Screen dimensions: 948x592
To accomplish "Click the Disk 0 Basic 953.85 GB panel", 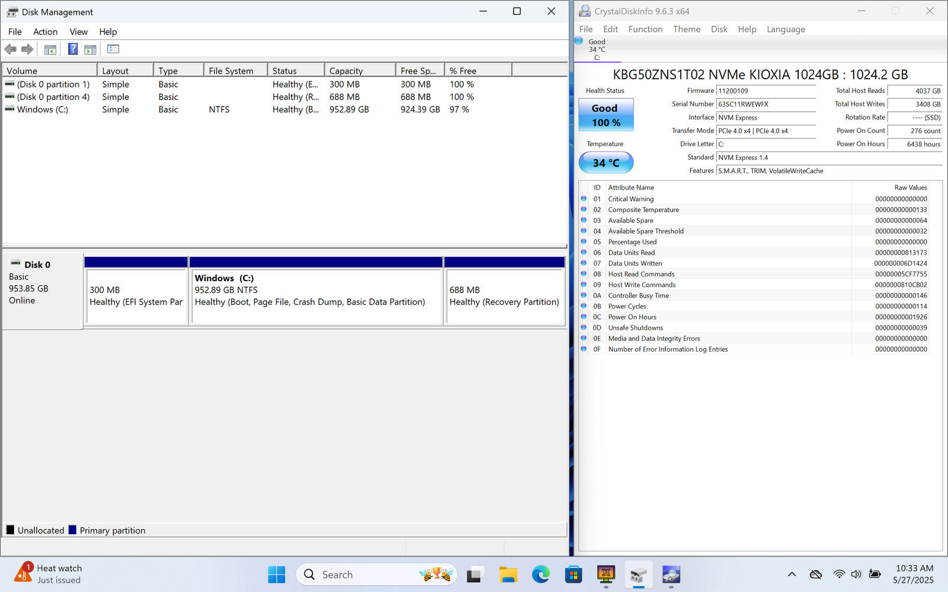I will coord(42,291).
